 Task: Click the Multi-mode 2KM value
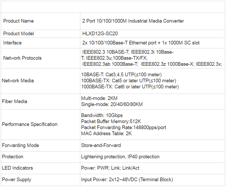click(x=99, y=98)
